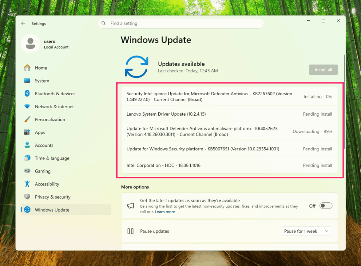Screen dimensions: 361x266
Task: Open Gaming settings
Action: 66,171
